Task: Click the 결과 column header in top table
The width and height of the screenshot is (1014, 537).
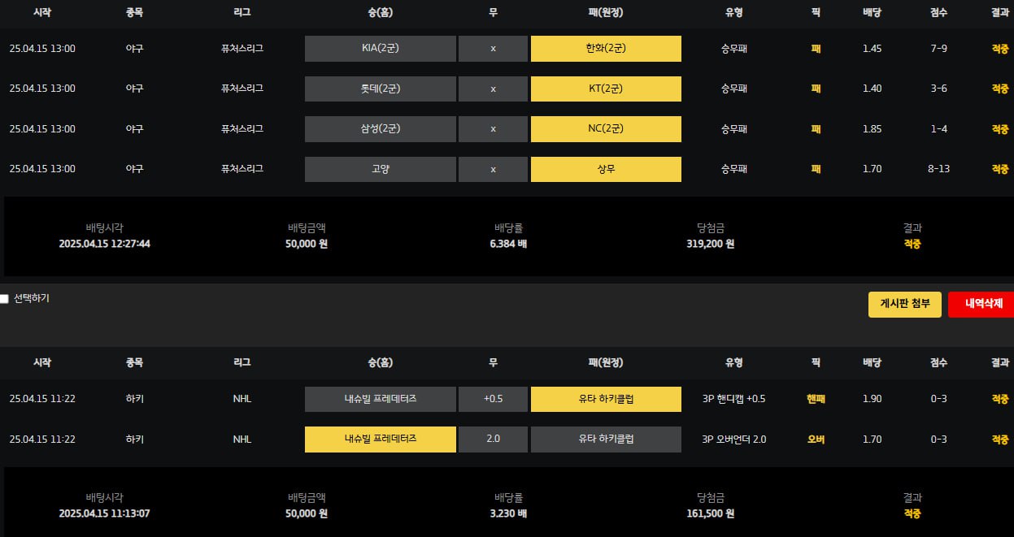Action: tap(1000, 12)
